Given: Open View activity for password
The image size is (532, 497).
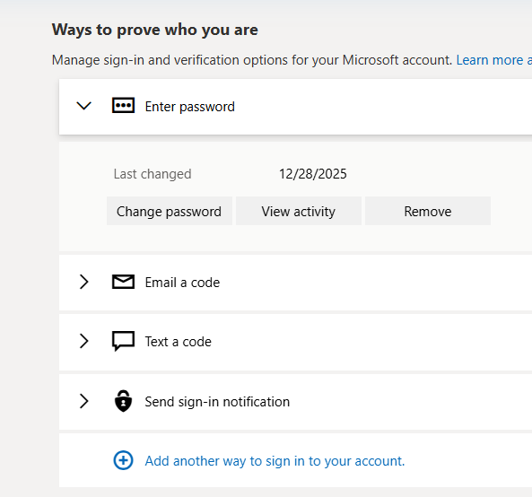Looking at the screenshot, I should click(x=299, y=211).
